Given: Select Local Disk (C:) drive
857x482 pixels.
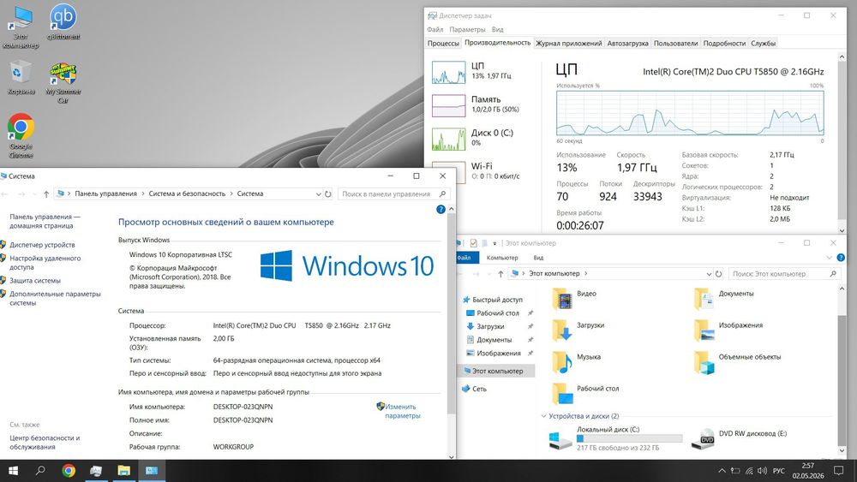Looking at the screenshot, I should (x=615, y=438).
